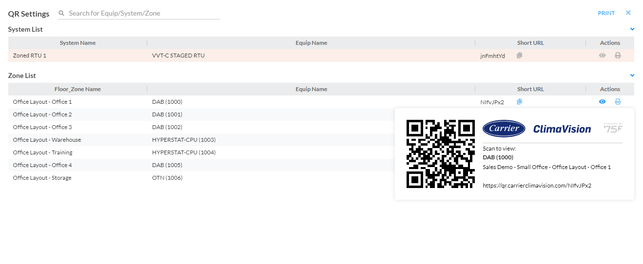The height and width of the screenshot is (264, 643).
Task: Click Short URL header in System List
Action: [x=530, y=43]
